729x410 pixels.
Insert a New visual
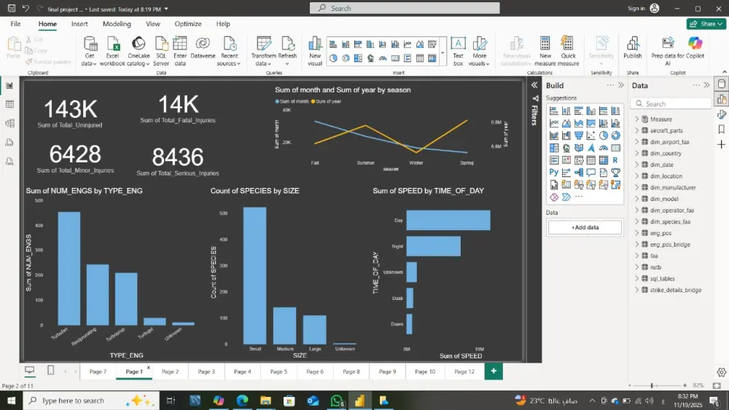[x=315, y=51]
